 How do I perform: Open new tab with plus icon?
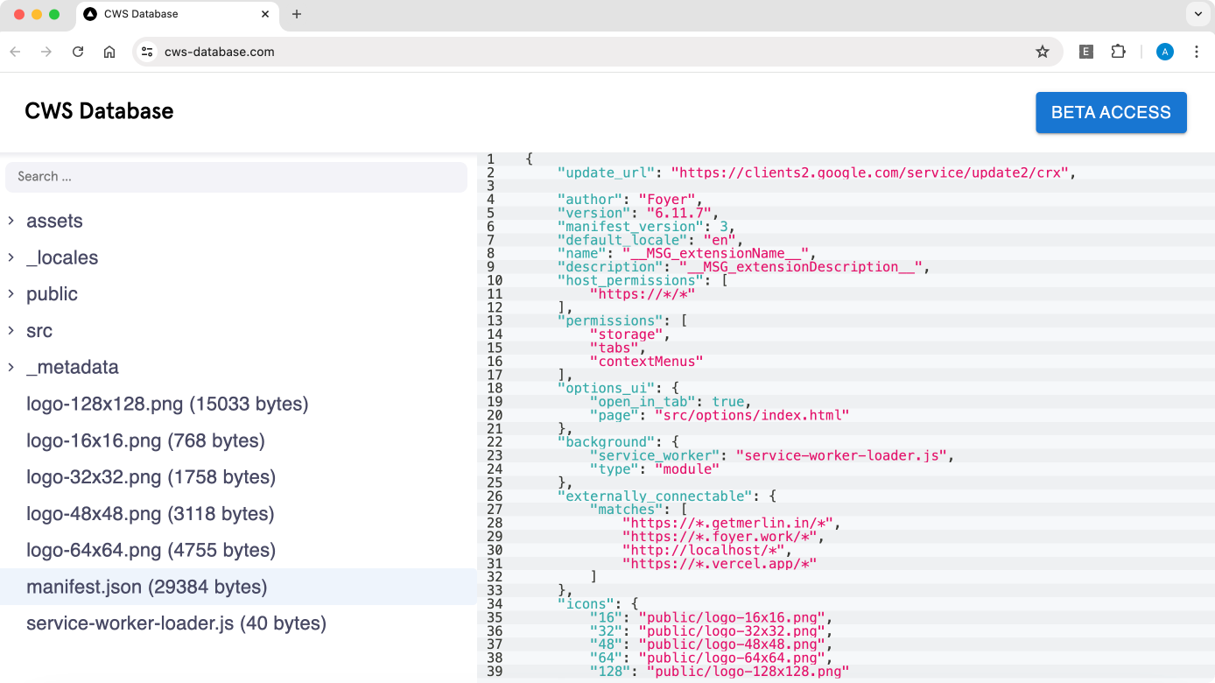tap(297, 14)
